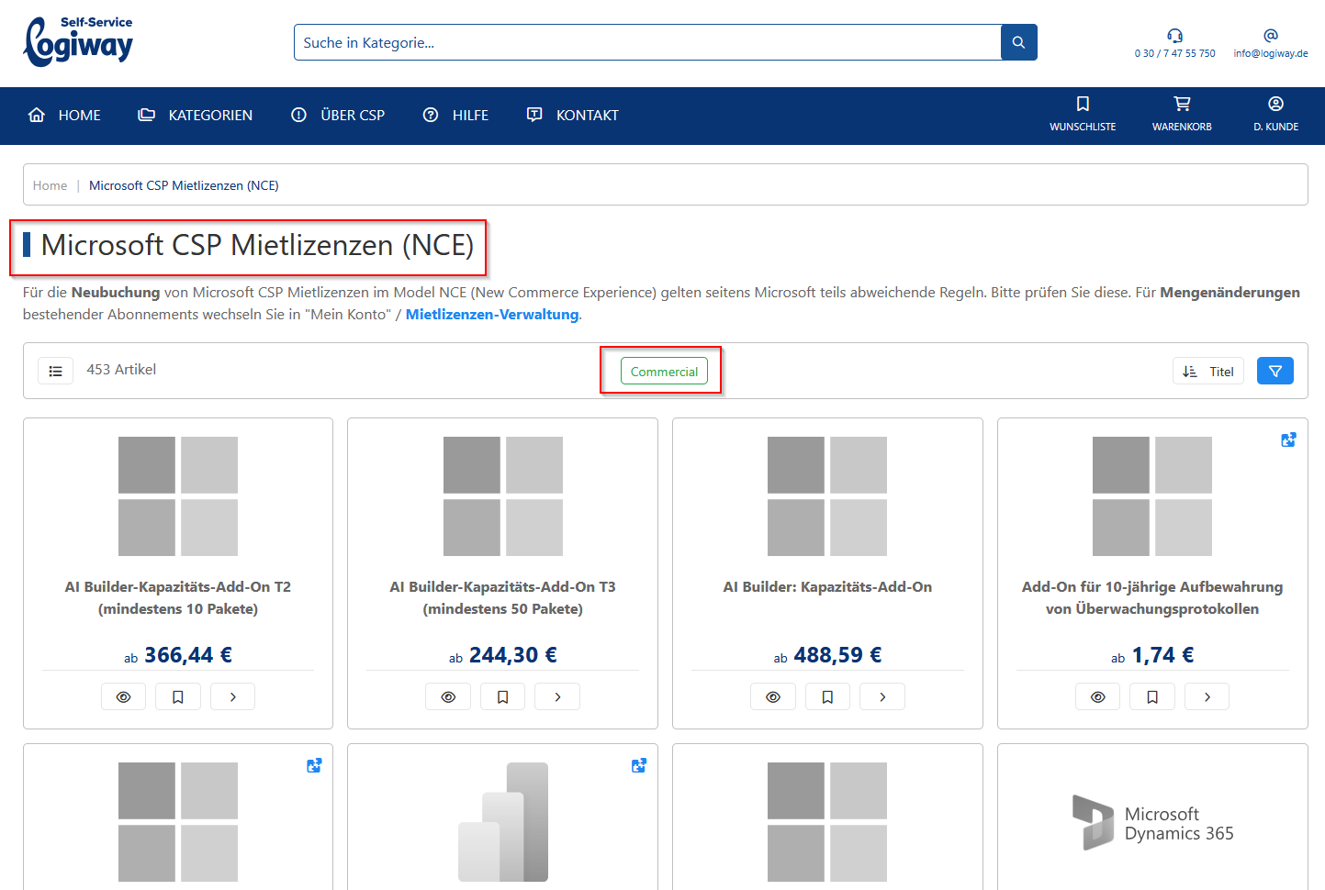Quick view AI Builder-Kapazitäts-Add-On T3 via eye
The image size is (1325, 890).
tap(448, 697)
